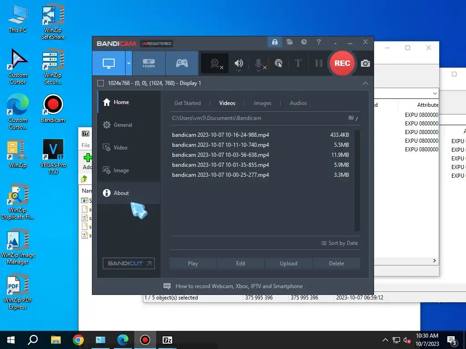The image size is (466, 349).
Task: Click output folder path C:\Users\vm5\Documents\Bandicam
Action: [216, 118]
